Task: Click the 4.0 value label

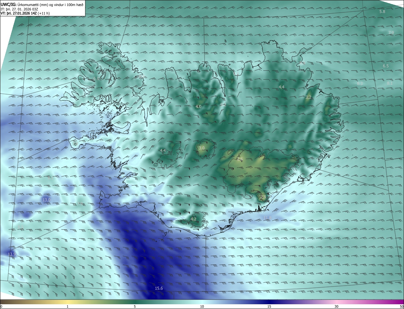Action: coord(198,106)
